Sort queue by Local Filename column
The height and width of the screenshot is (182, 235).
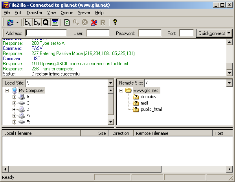click(42, 133)
